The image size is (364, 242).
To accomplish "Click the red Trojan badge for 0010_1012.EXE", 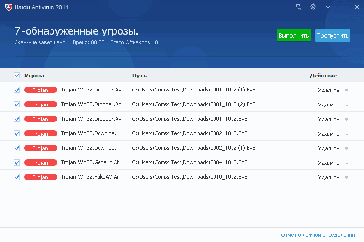I will click(41, 177).
